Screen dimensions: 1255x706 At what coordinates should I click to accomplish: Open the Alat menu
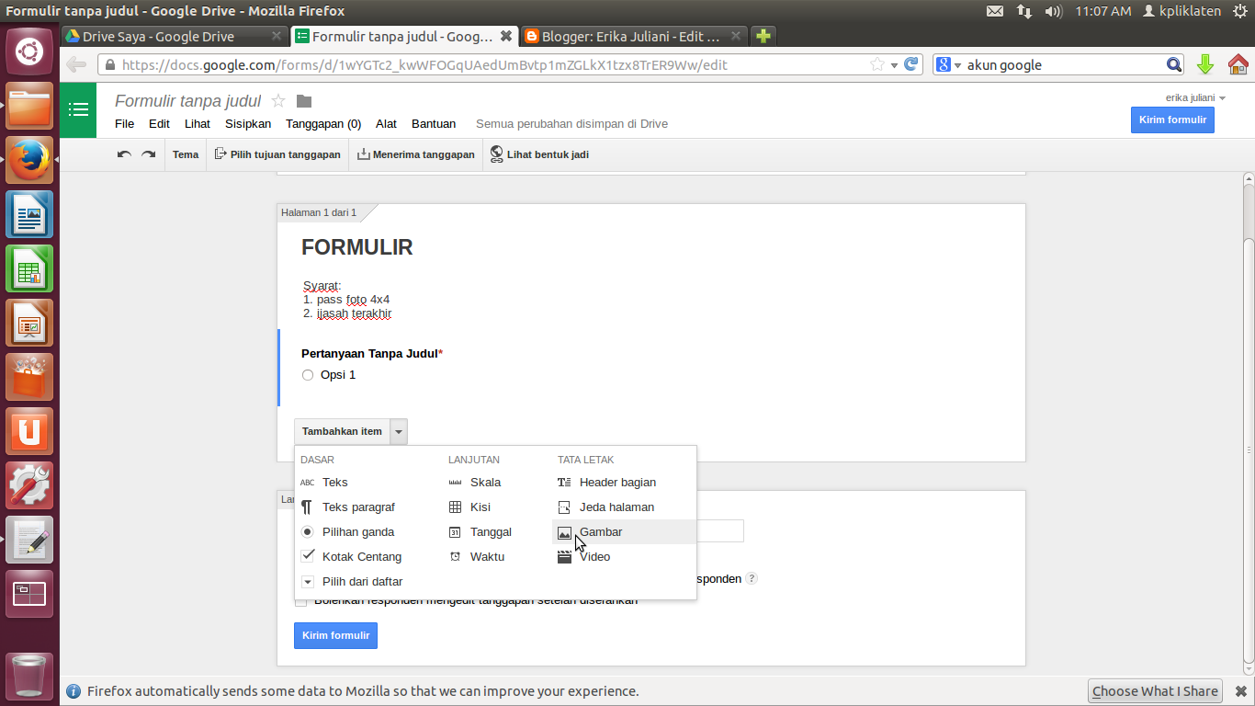point(386,123)
